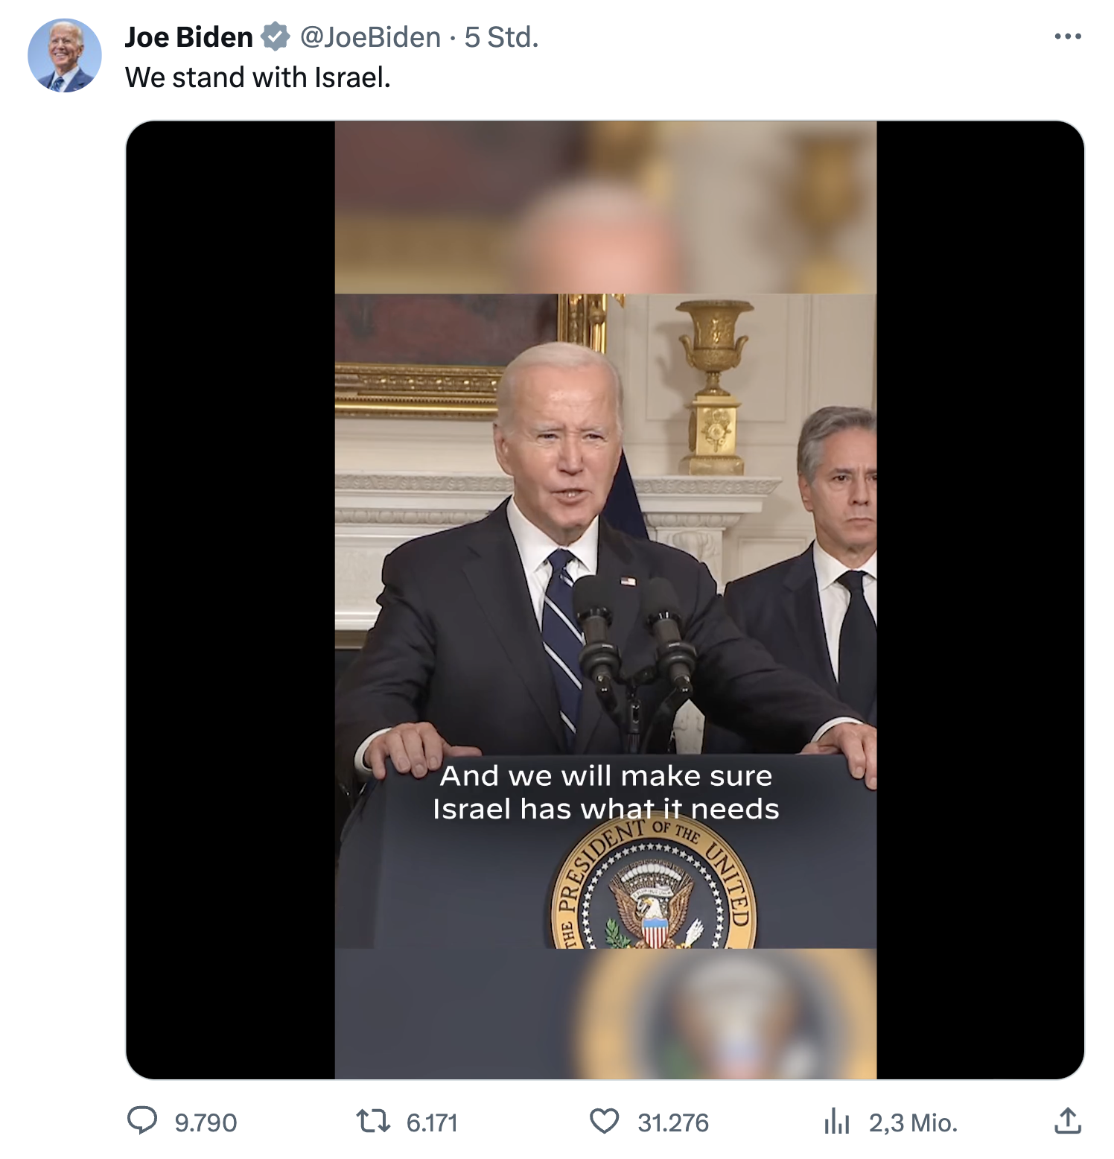The width and height of the screenshot is (1114, 1159).
Task: Play the video of the president speaking
Action: pyautogui.click(x=605, y=600)
